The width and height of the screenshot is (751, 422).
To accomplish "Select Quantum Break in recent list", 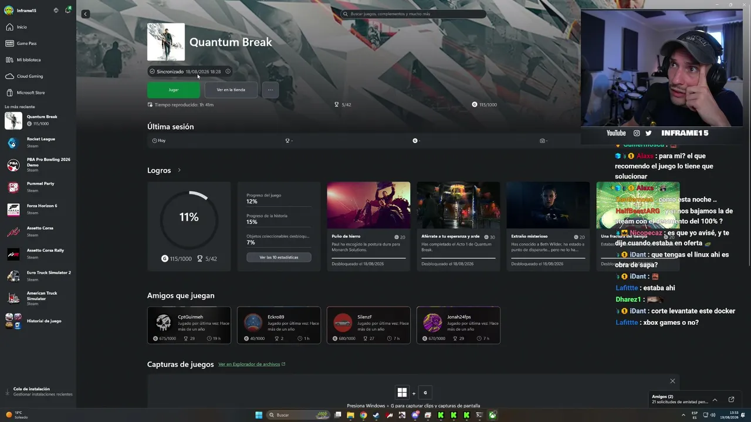I will [38, 120].
